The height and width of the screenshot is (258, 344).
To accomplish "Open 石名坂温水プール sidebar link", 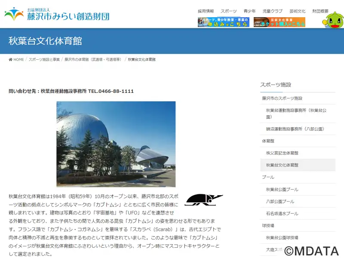I will coord(282,213).
